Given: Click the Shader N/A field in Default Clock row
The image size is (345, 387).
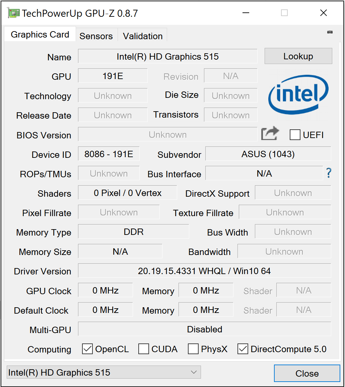Looking at the screenshot, I should (x=304, y=310).
